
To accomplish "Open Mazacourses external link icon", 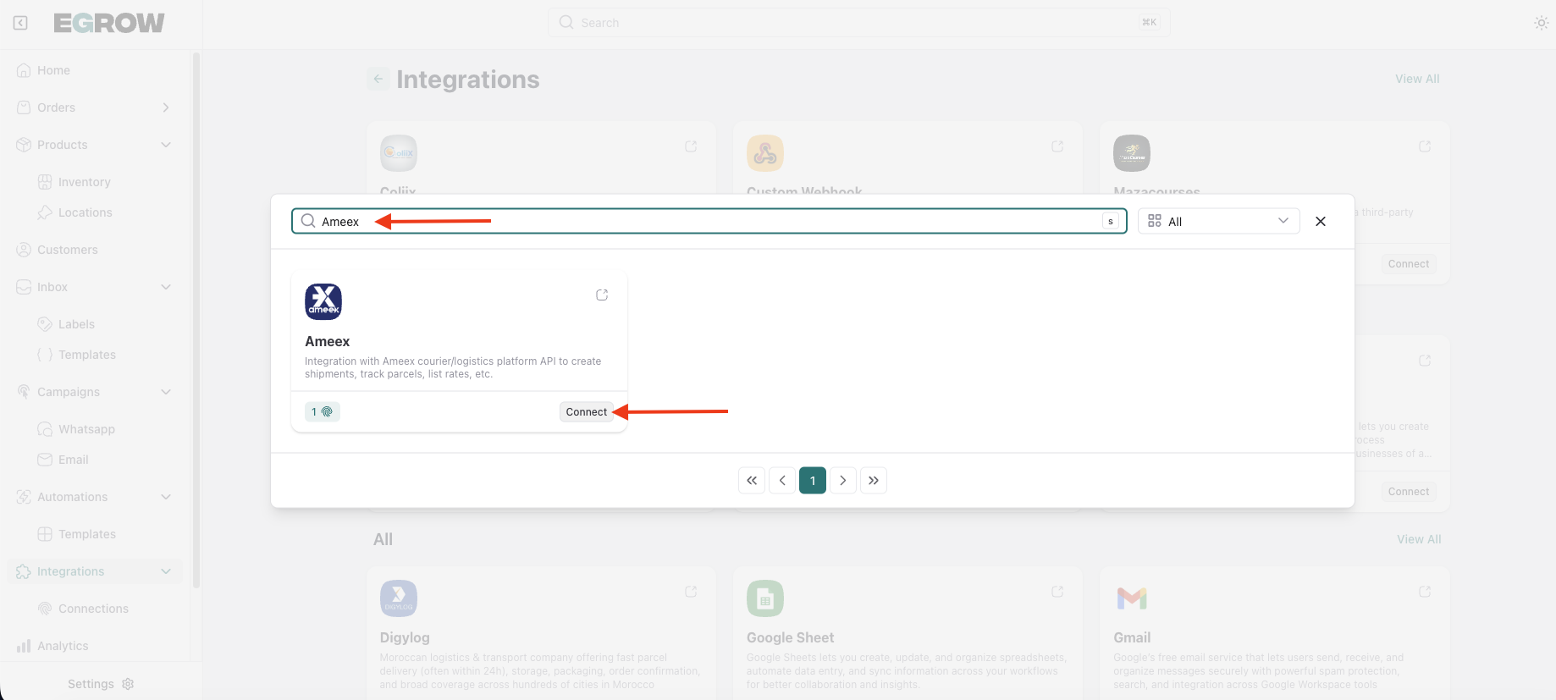I will tap(1425, 146).
